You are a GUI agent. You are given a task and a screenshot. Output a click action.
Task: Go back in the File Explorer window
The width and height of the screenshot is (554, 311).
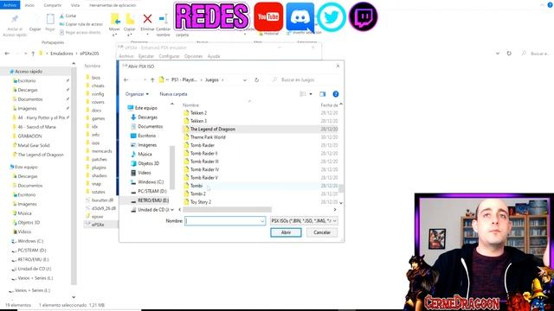[7, 54]
